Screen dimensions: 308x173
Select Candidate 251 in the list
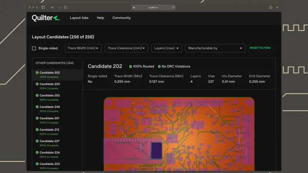tap(57, 120)
